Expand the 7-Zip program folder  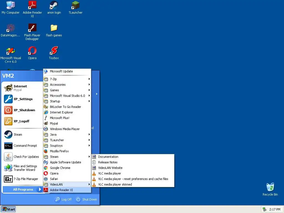pos(67,79)
